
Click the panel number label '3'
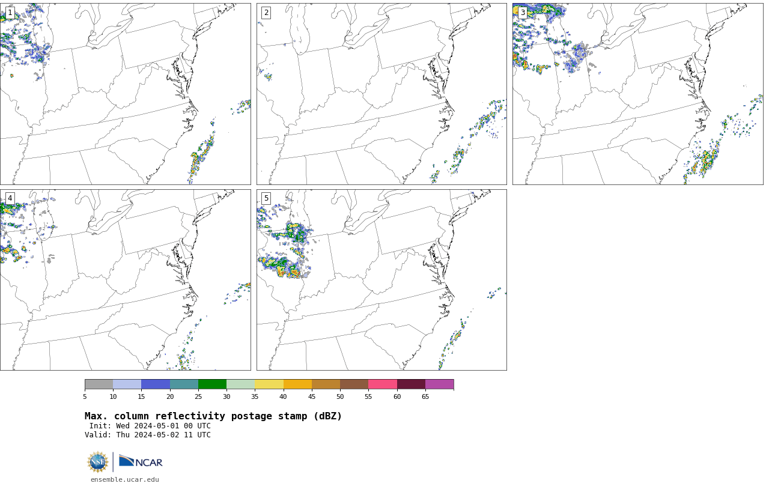[522, 13]
